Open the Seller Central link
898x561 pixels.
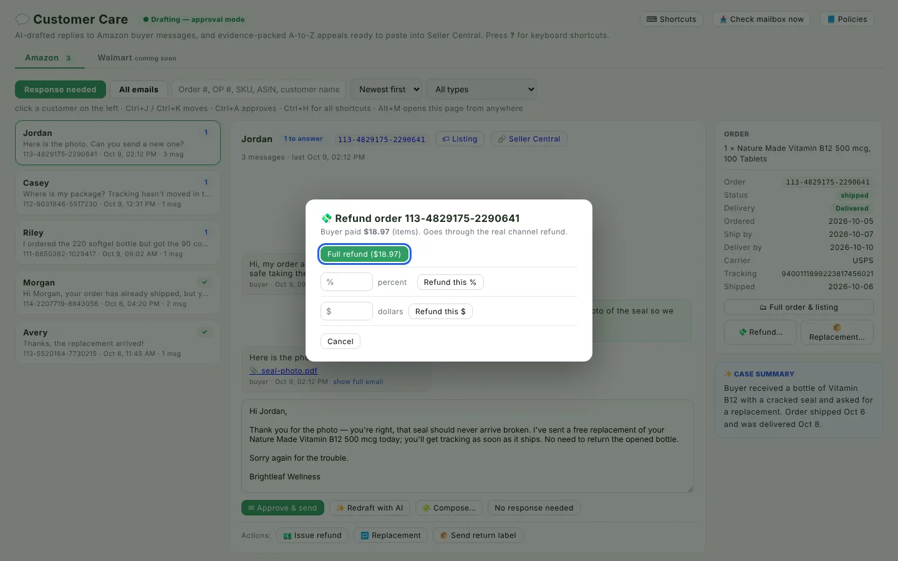pos(529,139)
